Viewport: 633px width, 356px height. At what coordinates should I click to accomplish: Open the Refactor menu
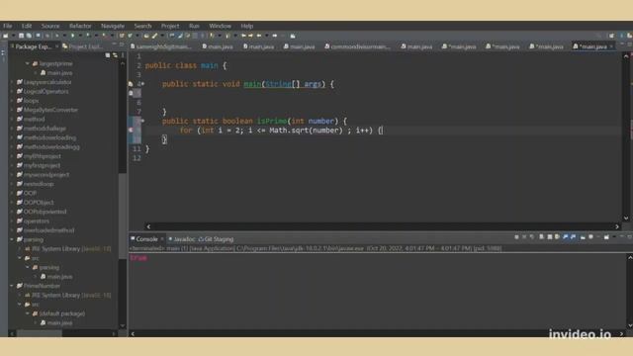click(80, 26)
